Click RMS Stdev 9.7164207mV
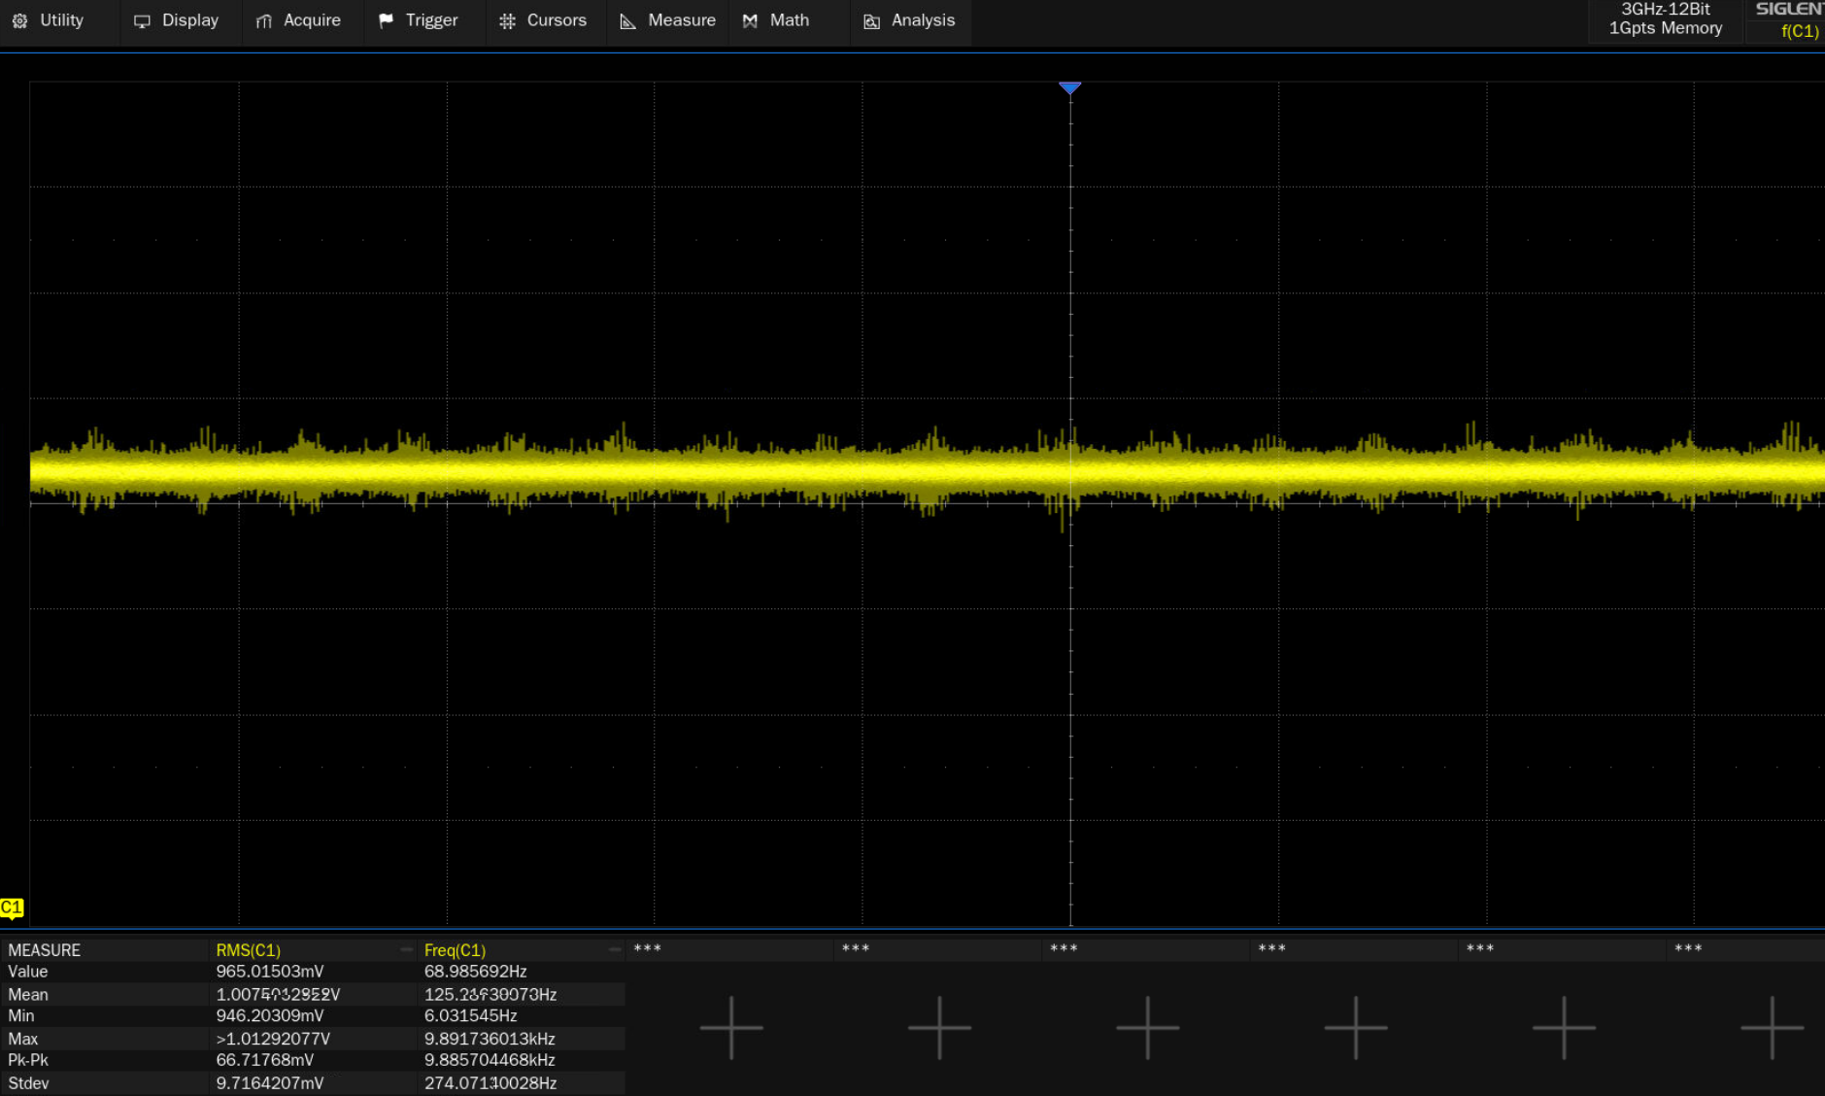1825x1096 pixels. click(x=270, y=1082)
